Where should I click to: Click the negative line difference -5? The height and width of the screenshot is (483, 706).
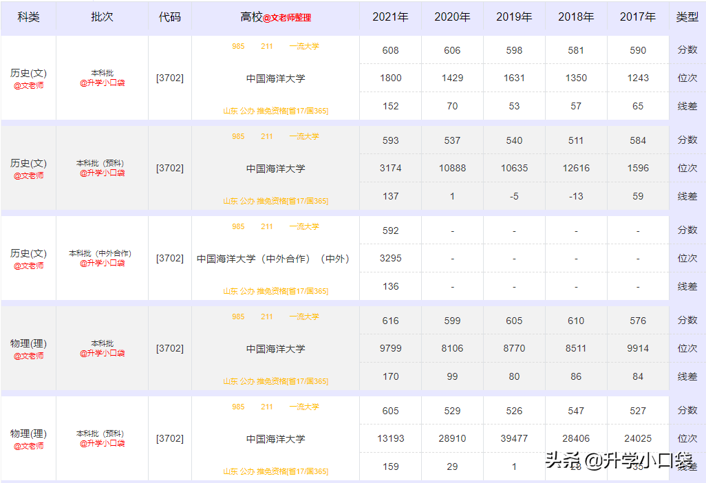click(514, 196)
